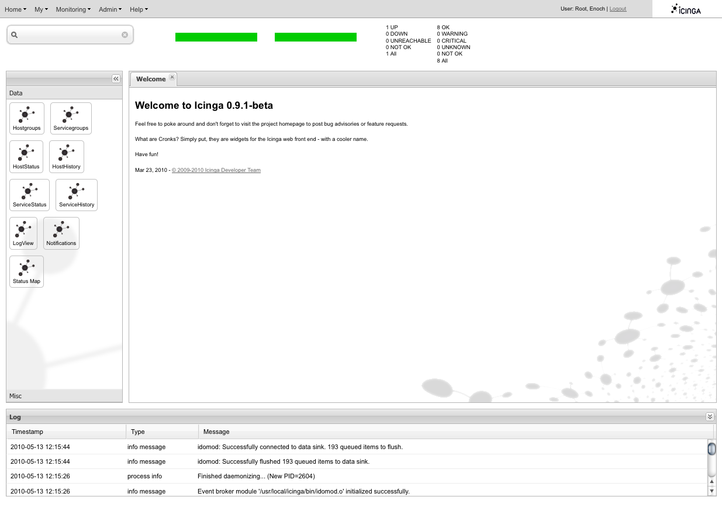Open the Home menu

tap(15, 9)
